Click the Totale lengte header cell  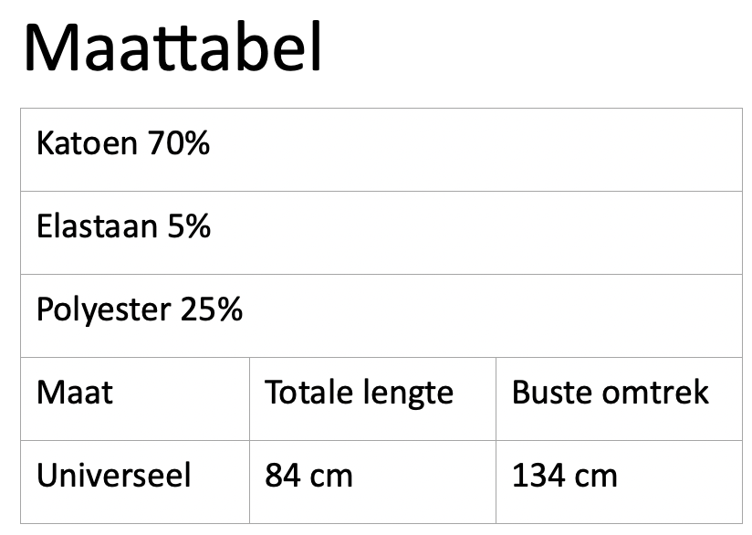tap(372, 399)
